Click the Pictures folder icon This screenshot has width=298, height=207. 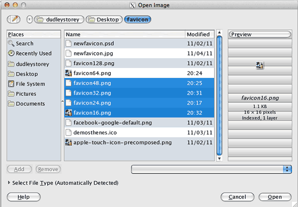pos(11,94)
